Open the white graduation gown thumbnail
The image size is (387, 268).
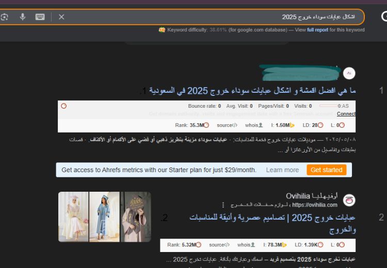point(73,216)
